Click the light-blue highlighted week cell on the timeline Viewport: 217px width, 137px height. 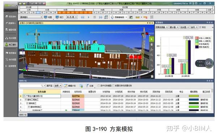pos(38,13)
